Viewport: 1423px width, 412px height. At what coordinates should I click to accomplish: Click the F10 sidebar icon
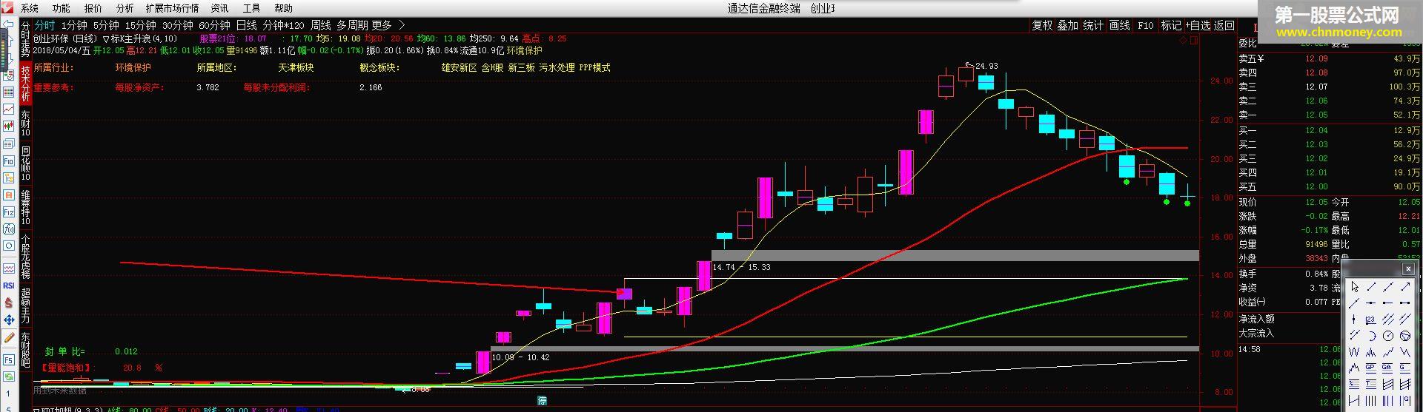tap(9, 161)
